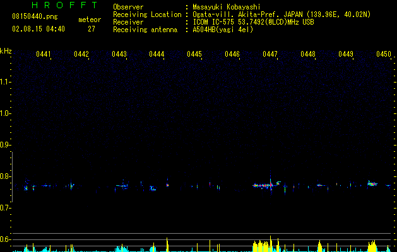Click the 0447 time marker
This screenshot has height=252, width=397.
pos(270,54)
